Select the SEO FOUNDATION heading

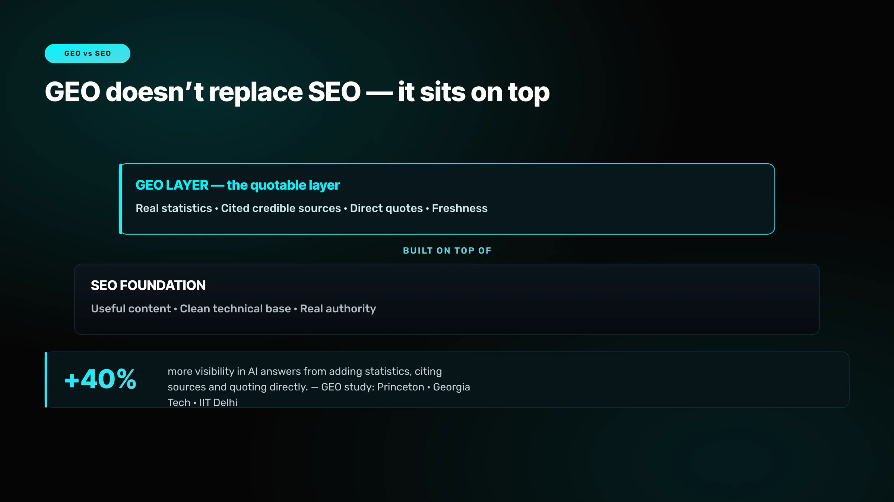click(x=148, y=286)
